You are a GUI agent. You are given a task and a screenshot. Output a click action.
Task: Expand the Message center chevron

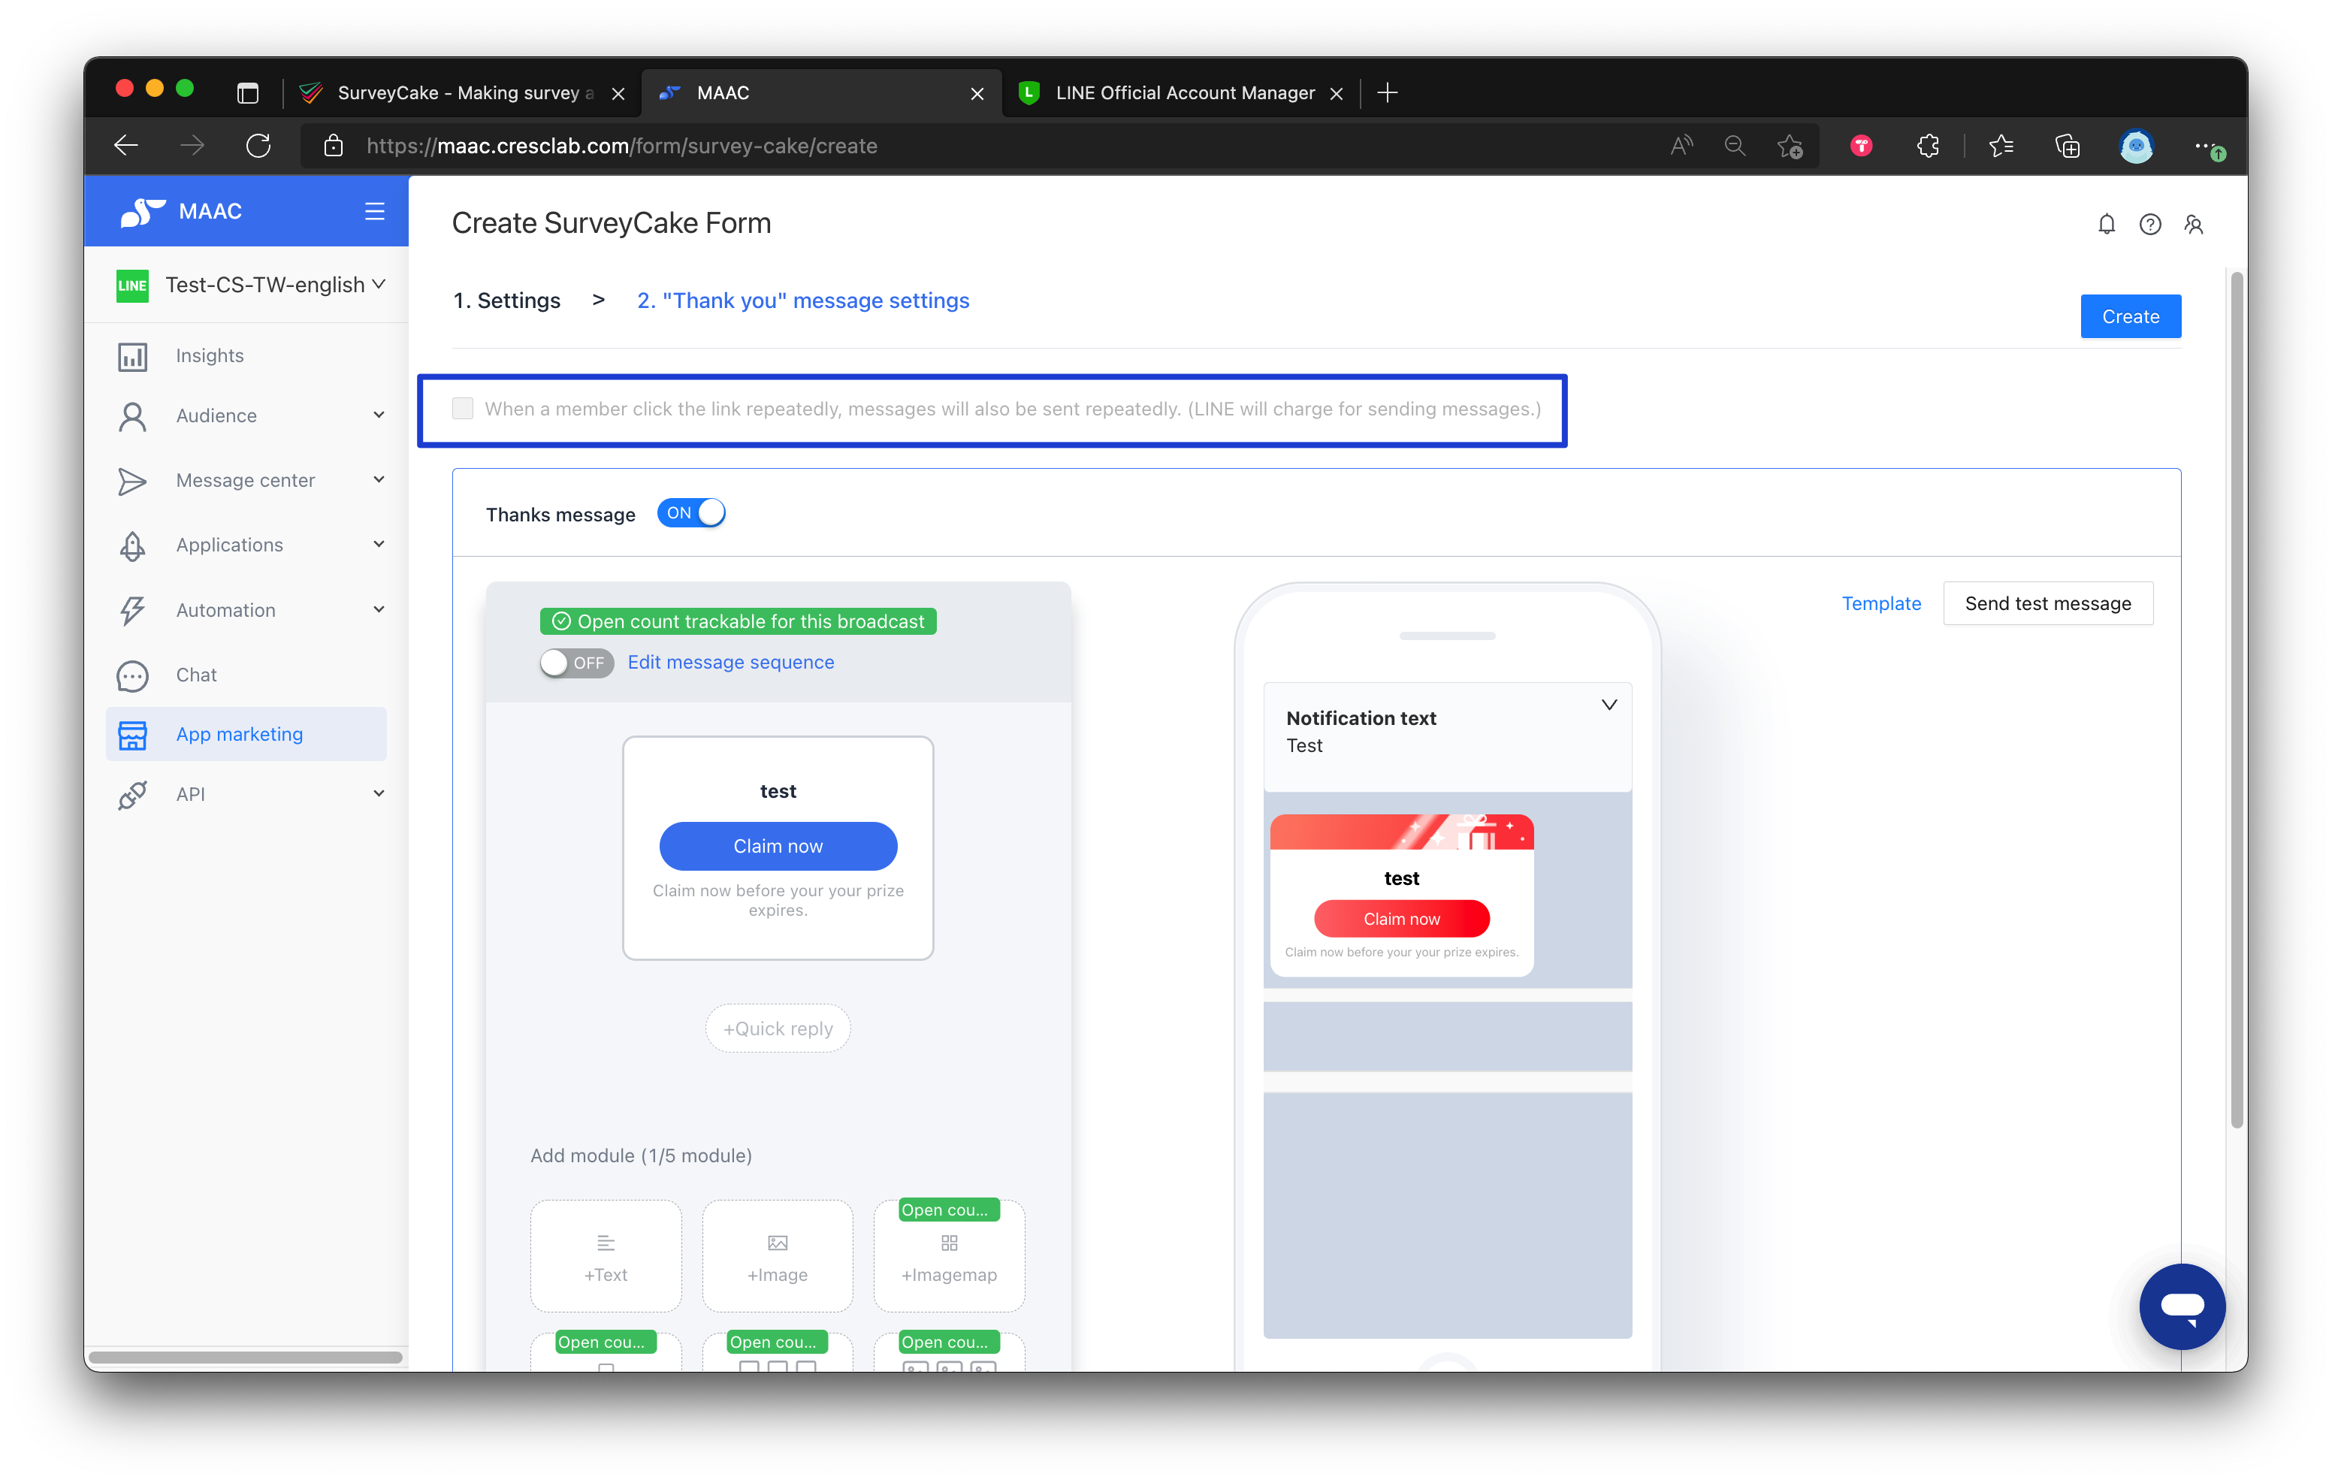[379, 481]
